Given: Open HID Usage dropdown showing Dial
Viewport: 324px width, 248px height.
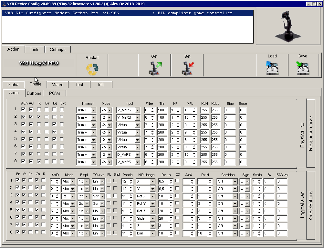Looking at the screenshot, I should coord(152,233).
